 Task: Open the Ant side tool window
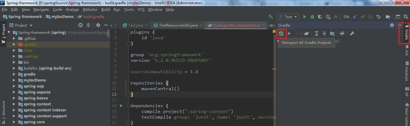(x=407, y=50)
